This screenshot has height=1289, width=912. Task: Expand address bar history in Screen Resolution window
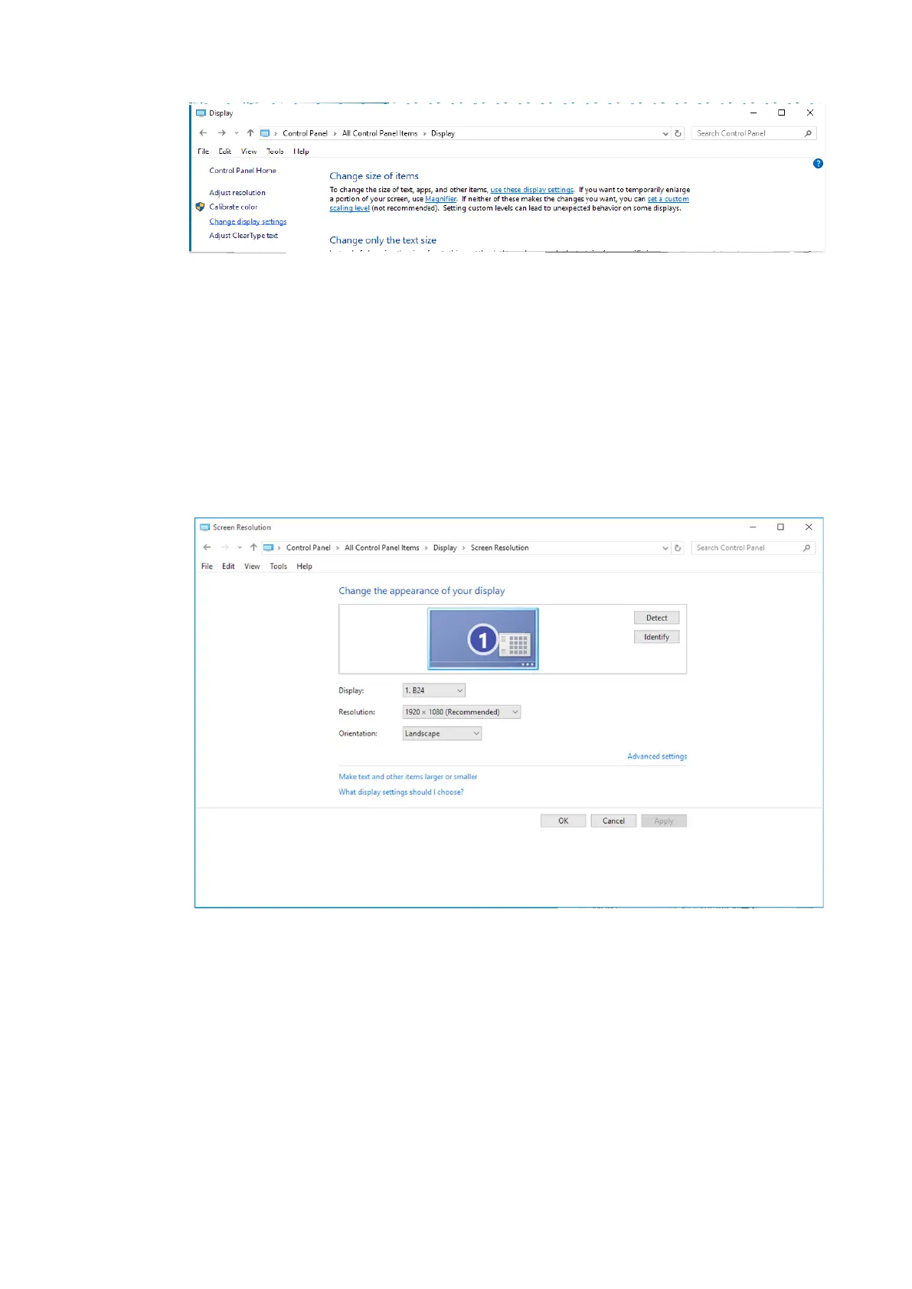(x=665, y=548)
